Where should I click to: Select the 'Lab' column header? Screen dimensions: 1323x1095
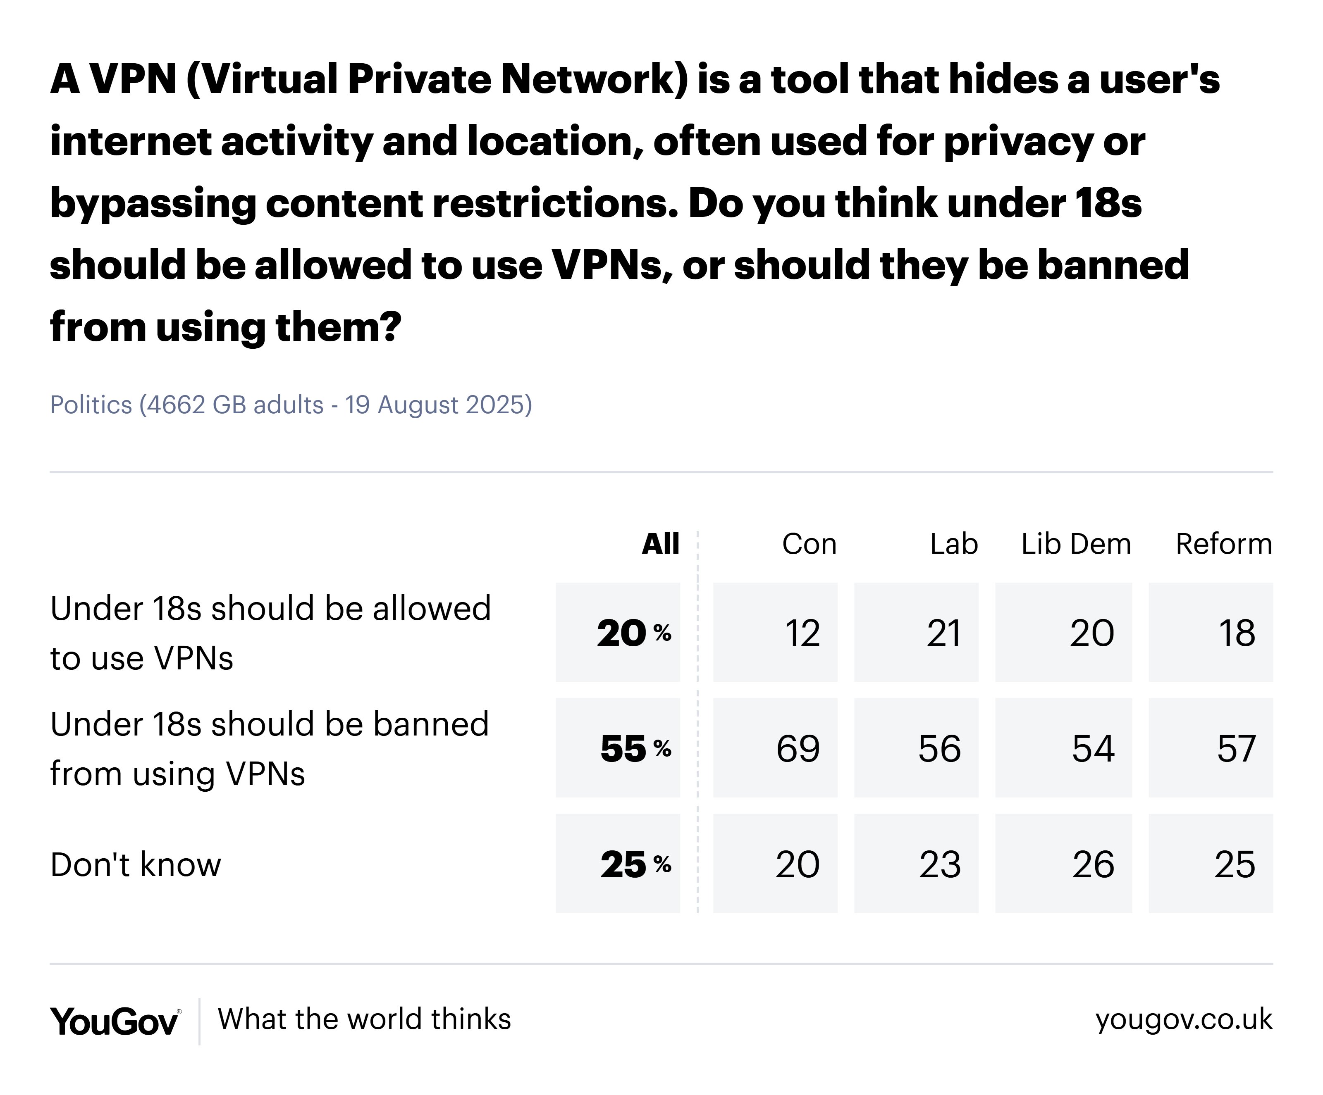click(x=954, y=544)
